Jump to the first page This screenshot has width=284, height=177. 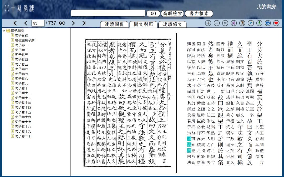click(15, 23)
